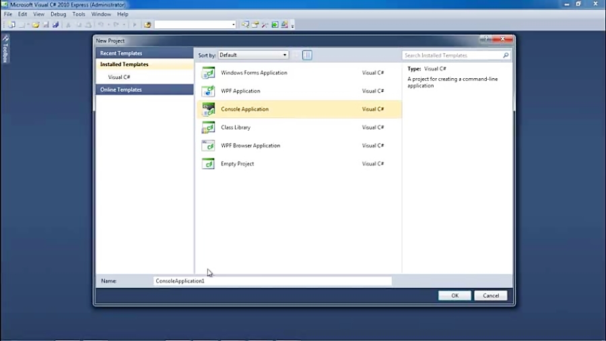Image resolution: width=606 pixels, height=341 pixels.
Task: Click the Find in Files toolbar icon
Action: 147,25
